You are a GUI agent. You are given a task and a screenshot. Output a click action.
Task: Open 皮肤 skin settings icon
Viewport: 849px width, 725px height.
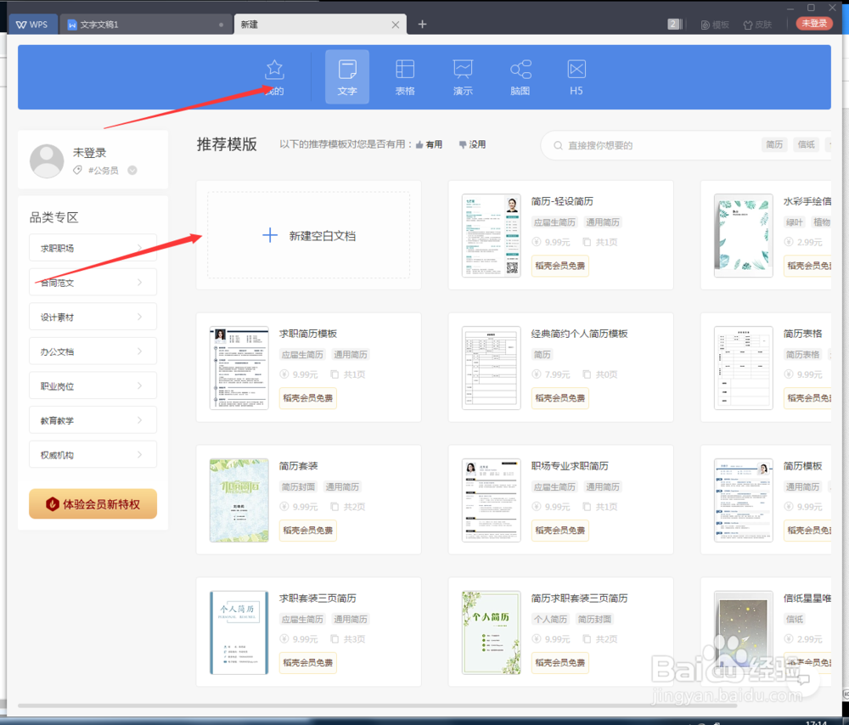coord(756,24)
